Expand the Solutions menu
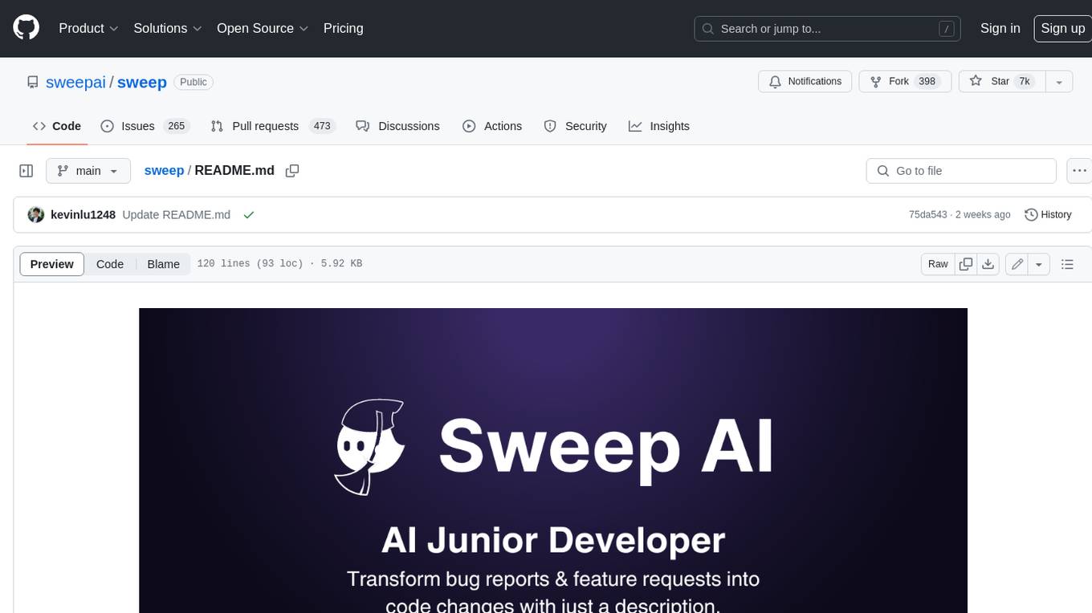The height and width of the screenshot is (613, 1092). 168,28
